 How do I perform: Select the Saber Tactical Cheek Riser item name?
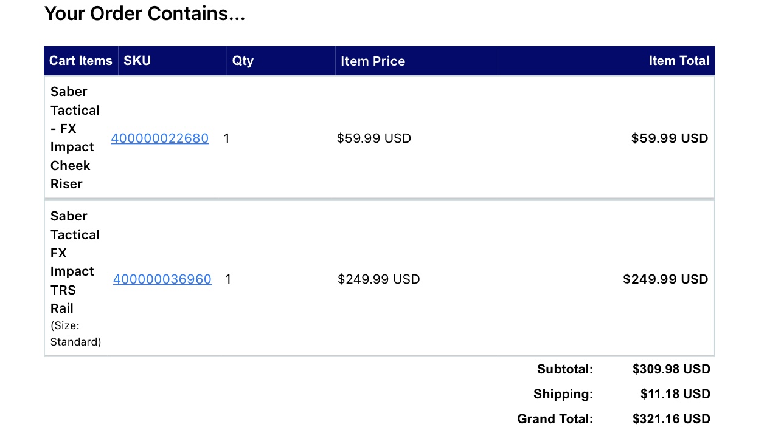coord(75,138)
